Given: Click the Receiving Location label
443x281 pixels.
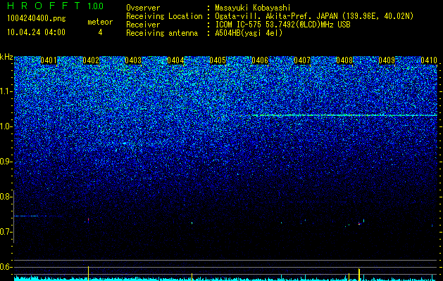Looking at the screenshot, I should [x=164, y=16].
